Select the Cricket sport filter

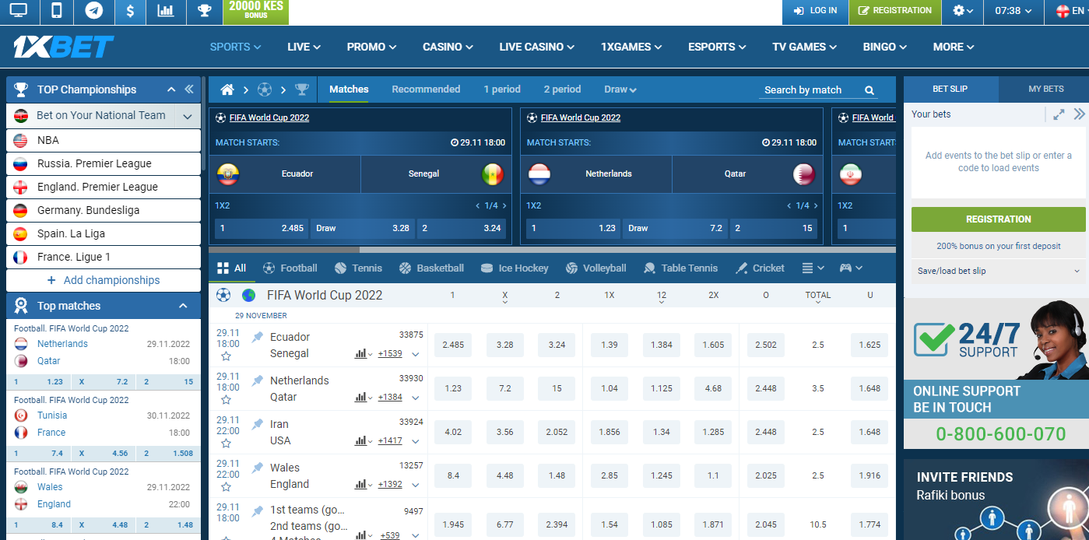pyautogui.click(x=760, y=268)
